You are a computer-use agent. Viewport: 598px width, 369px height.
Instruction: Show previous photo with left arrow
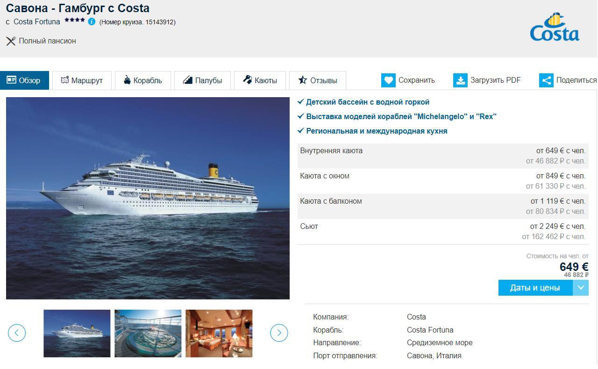17,333
